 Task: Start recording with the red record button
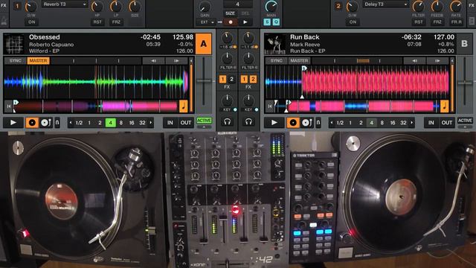point(231,22)
